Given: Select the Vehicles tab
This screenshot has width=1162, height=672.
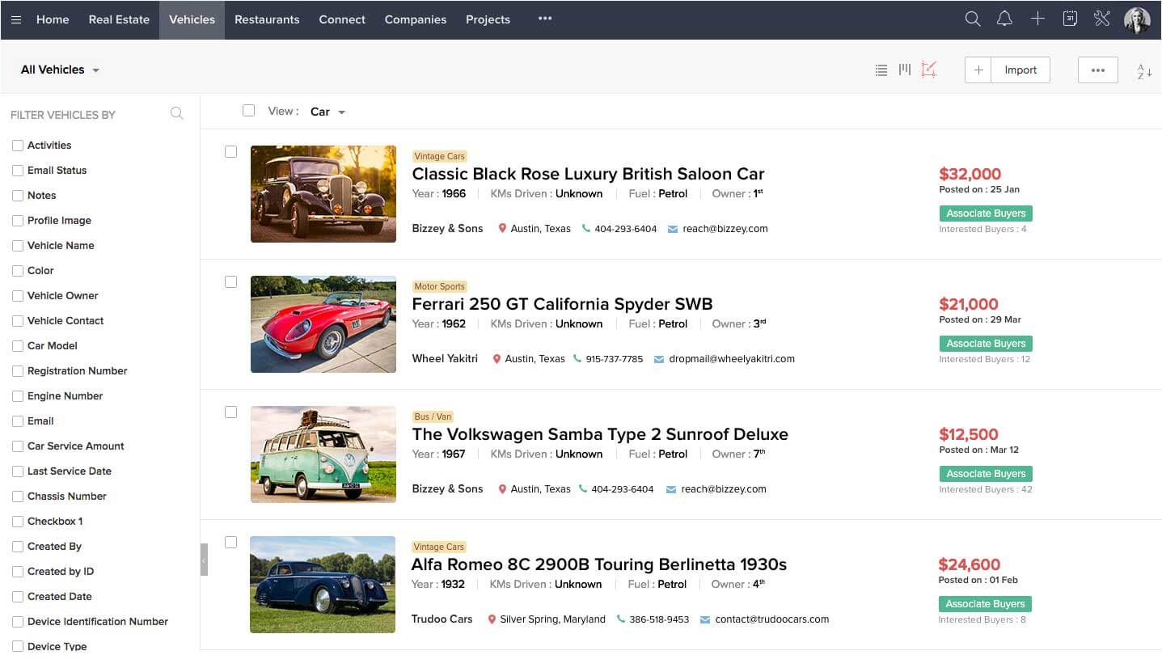Looking at the screenshot, I should point(192,19).
